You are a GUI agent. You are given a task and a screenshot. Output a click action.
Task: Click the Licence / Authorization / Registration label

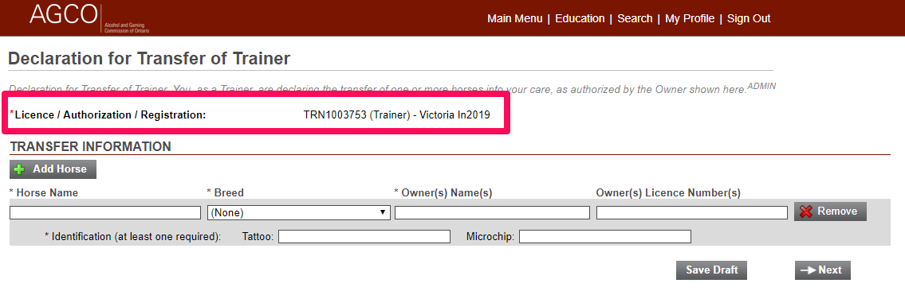click(x=110, y=115)
